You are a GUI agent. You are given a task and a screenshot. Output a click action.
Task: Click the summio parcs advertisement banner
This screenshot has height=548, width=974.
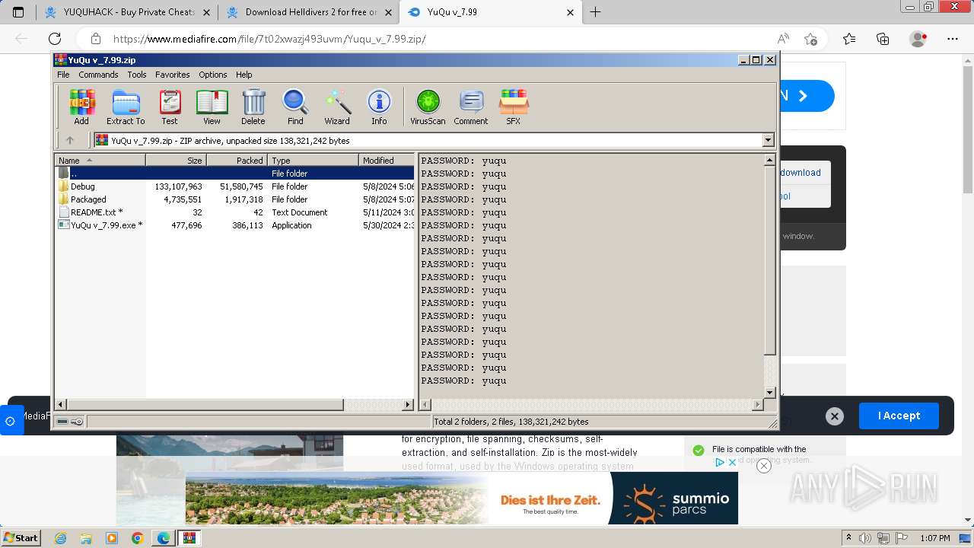point(462,498)
